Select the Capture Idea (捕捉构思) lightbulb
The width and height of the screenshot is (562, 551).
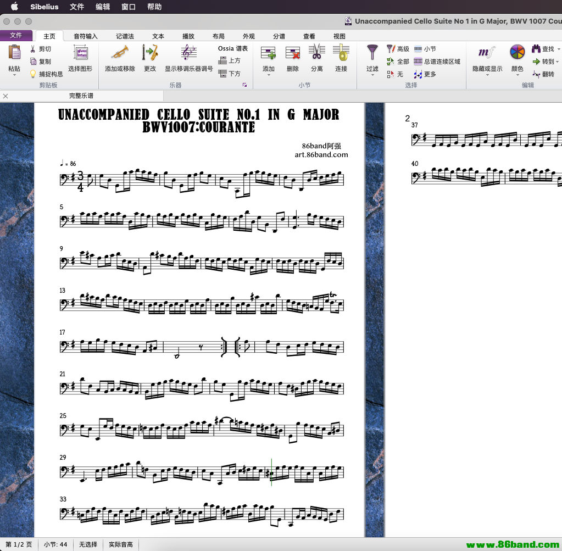tap(33, 74)
